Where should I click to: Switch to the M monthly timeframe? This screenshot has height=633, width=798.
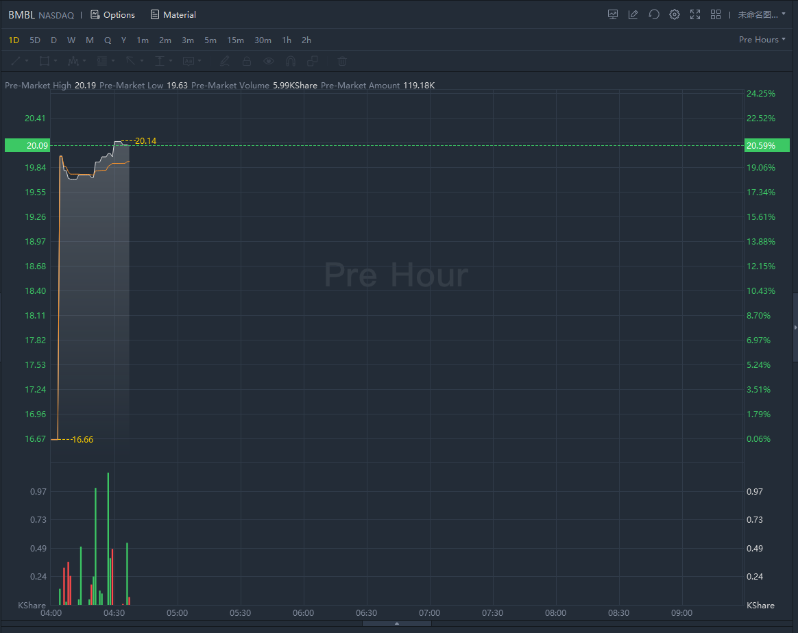[90, 40]
